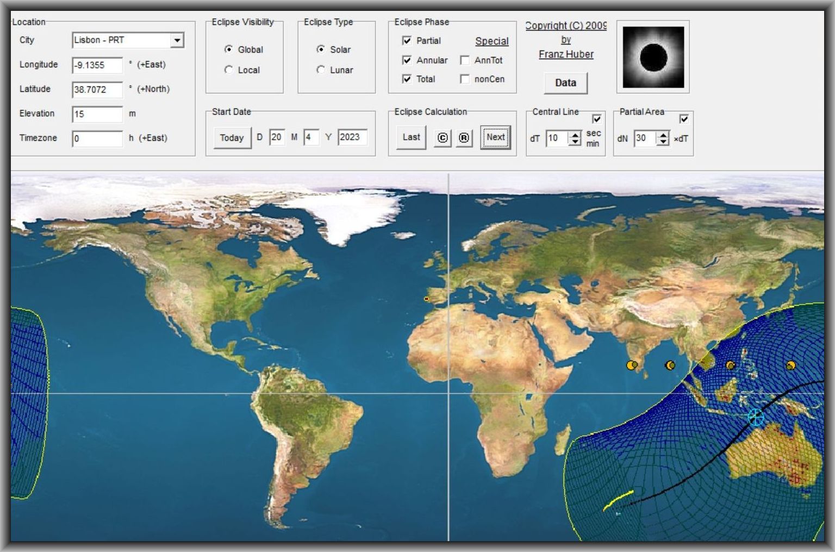Open the City dropdown showing Lisbon - PRT
Viewport: 835px width, 552px height.
click(177, 41)
